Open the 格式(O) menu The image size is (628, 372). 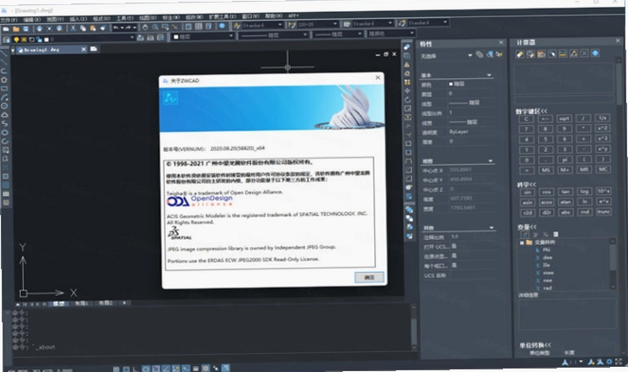(101, 18)
